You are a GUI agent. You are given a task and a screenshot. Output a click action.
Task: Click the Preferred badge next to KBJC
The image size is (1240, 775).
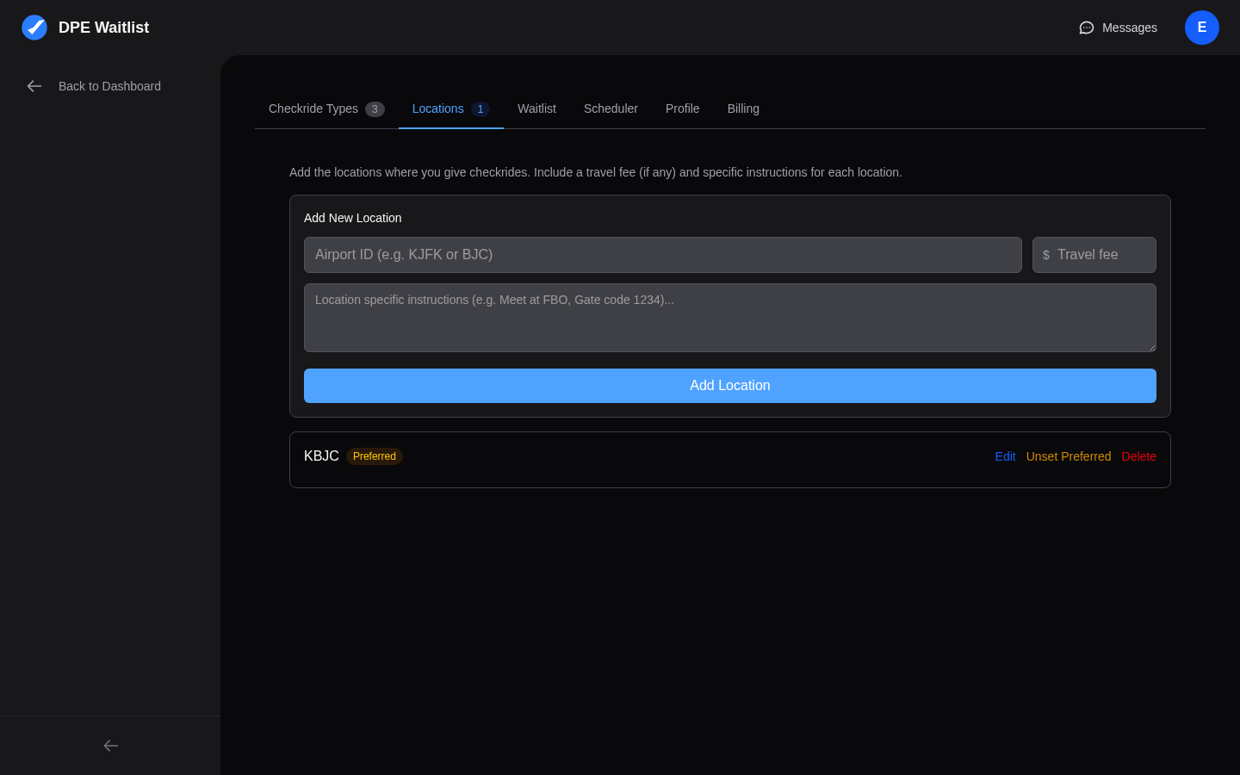(374, 456)
